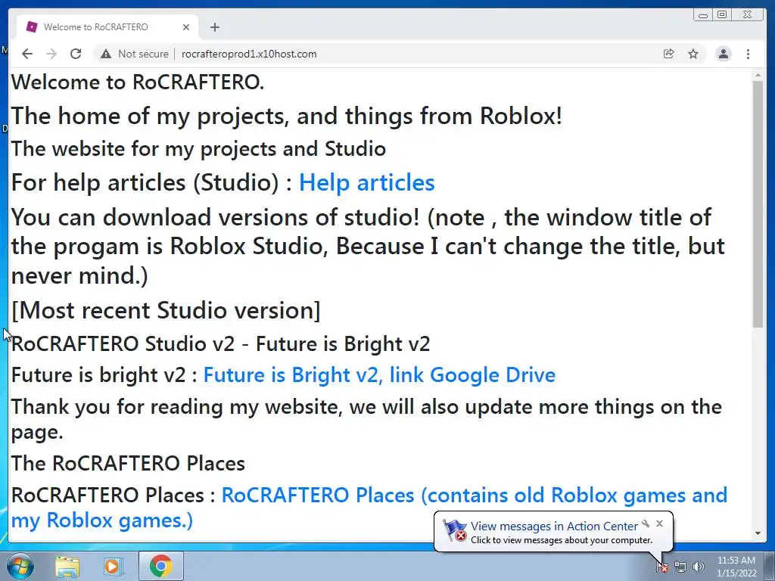
Task: Select the Welcome to RoCRAFTERO tab
Action: 107,27
